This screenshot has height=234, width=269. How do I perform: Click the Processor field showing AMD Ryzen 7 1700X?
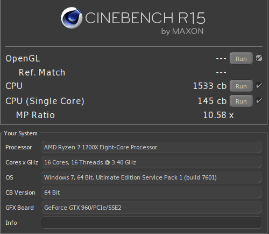(151, 147)
